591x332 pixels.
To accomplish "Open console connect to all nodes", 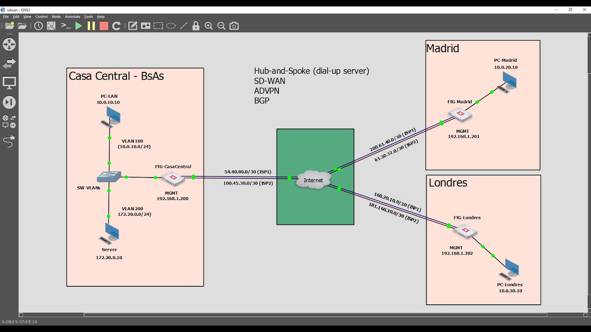I will click(x=66, y=26).
